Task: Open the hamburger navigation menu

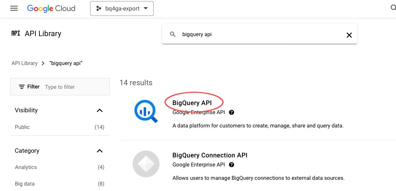Action: coord(14,8)
